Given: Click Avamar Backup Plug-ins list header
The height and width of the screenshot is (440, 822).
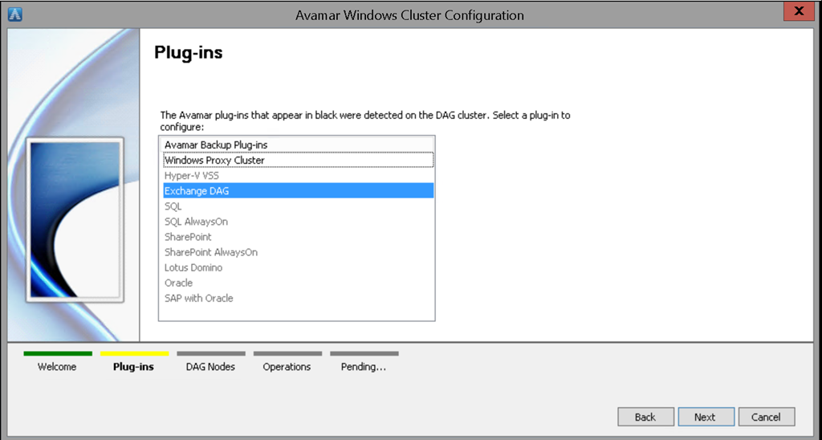Looking at the screenshot, I should point(299,145).
